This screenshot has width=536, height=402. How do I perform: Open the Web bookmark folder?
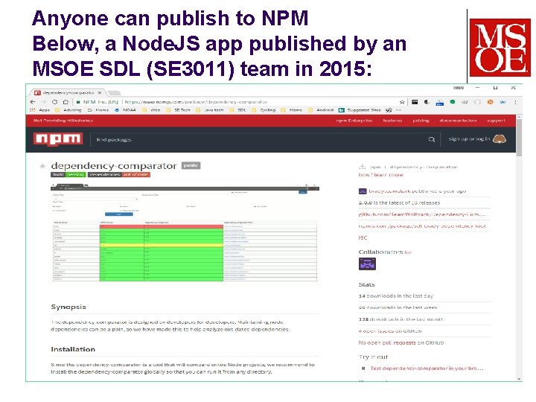(151, 110)
